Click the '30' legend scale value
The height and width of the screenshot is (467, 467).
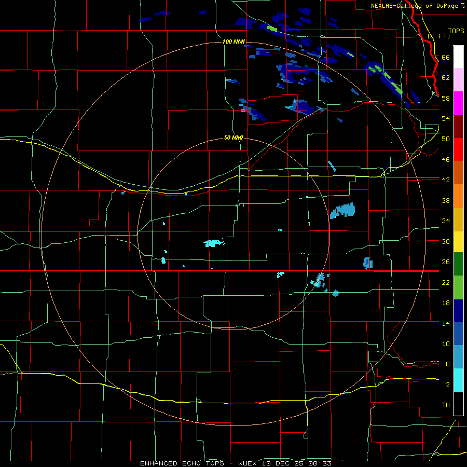pos(446,241)
